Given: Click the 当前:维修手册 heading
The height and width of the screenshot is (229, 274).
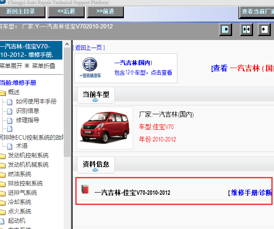Looking at the screenshot, I should click(x=18, y=83).
